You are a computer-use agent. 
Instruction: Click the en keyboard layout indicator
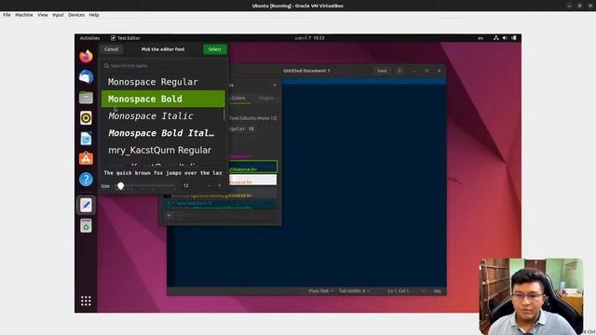(x=481, y=38)
